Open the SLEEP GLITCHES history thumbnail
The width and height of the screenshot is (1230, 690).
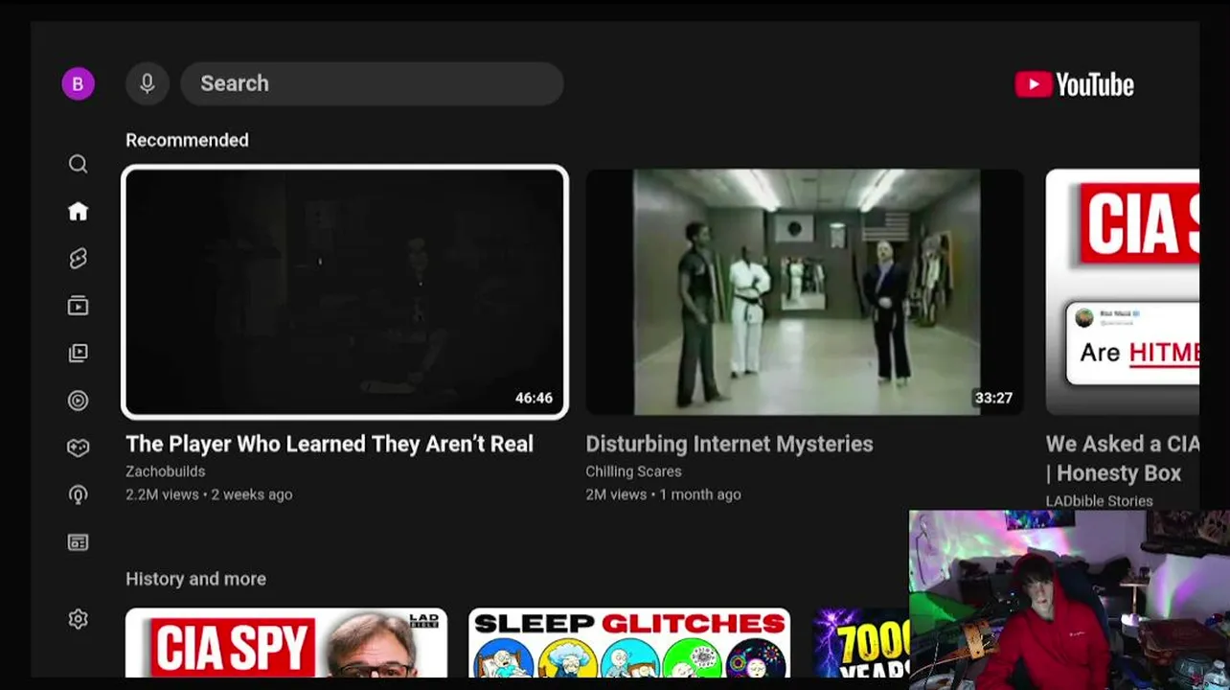[x=629, y=642]
